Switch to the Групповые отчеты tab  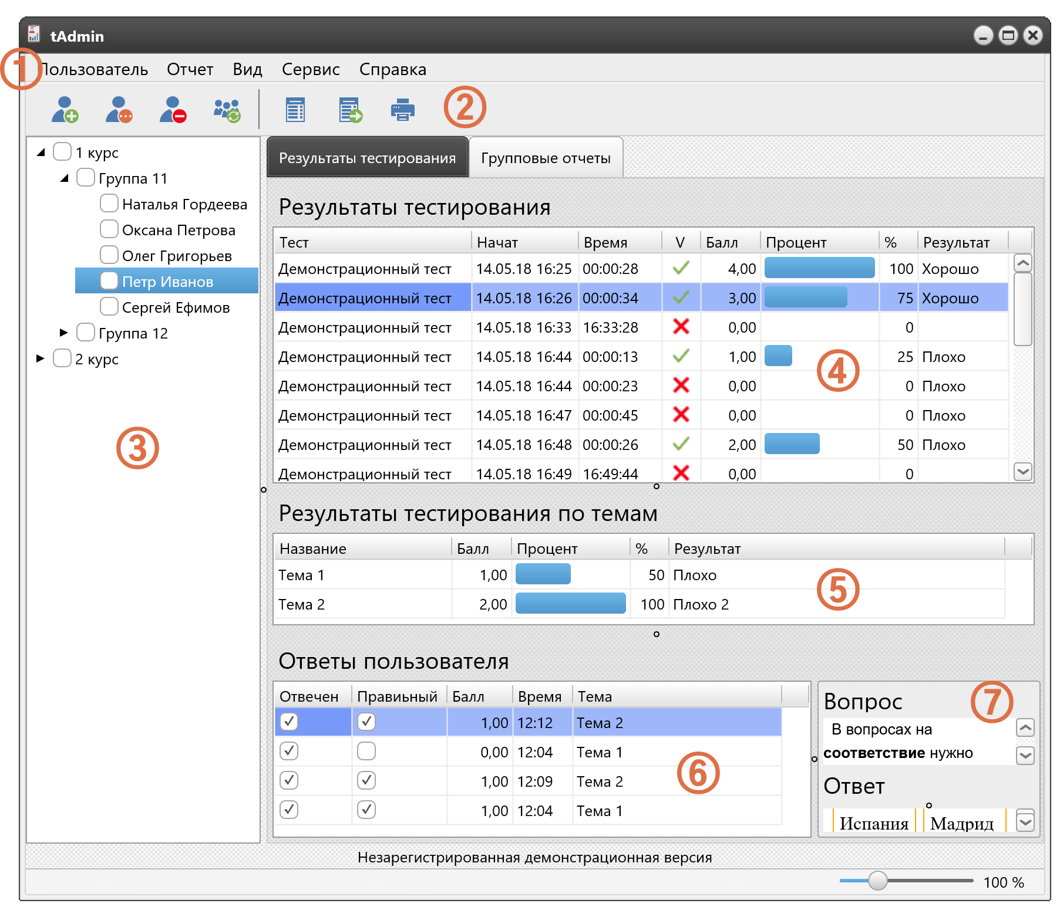pos(546,157)
